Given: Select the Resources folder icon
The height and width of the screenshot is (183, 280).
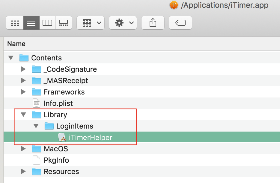Looking at the screenshot, I should pyautogui.click(x=37, y=171).
